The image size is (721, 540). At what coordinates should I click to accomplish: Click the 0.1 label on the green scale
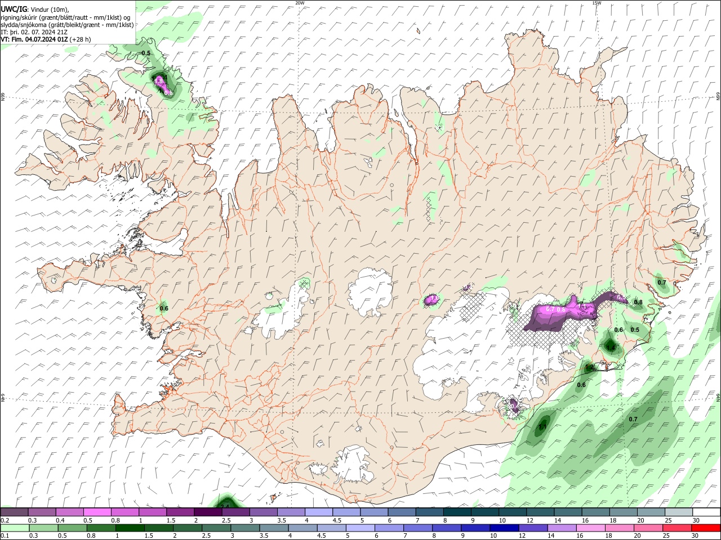coord(5,535)
